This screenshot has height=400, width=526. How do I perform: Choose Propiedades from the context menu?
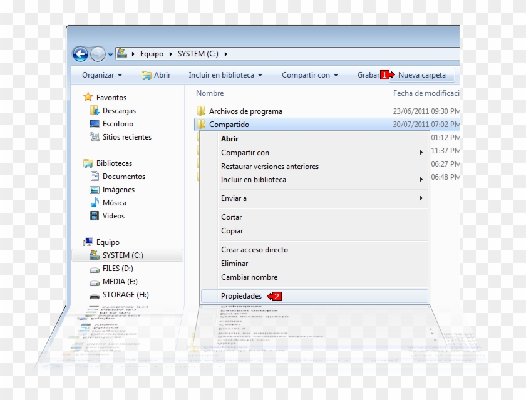tap(242, 296)
